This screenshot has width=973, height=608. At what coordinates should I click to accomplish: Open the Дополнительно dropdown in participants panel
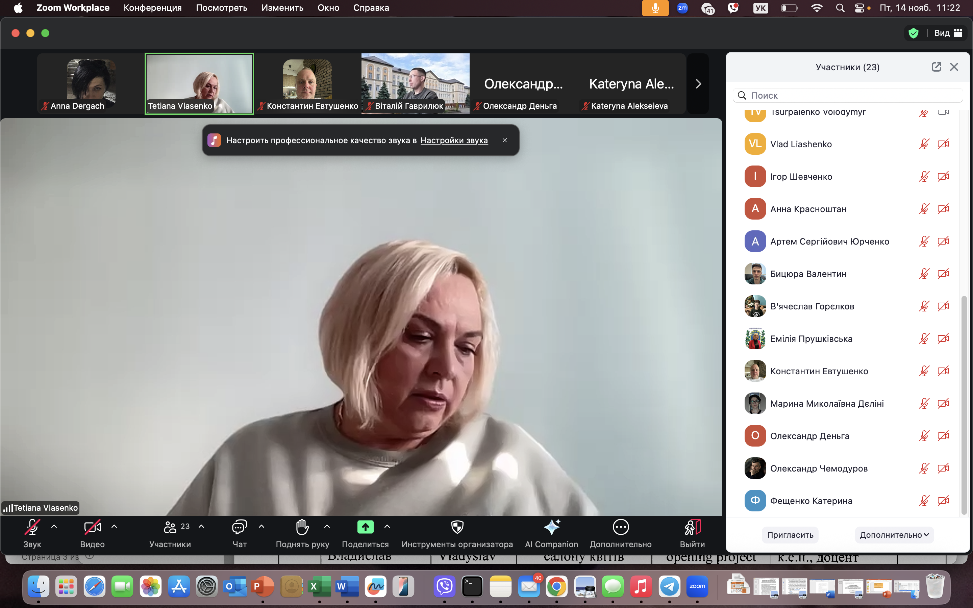coord(894,535)
